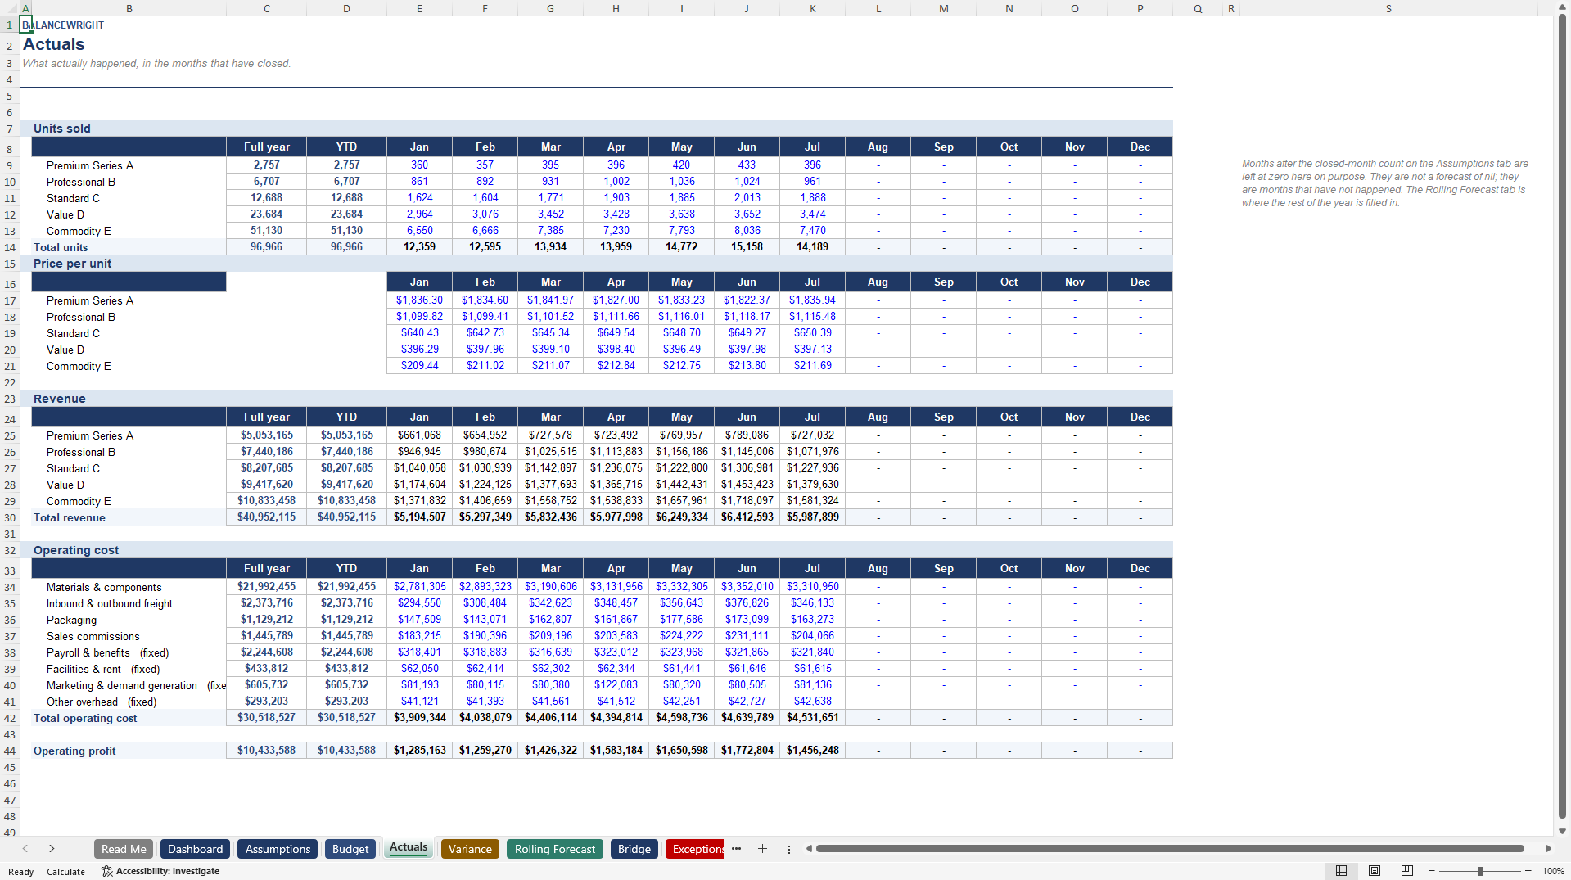
Task: Select Total revenue full year $40,952,115
Action: click(x=266, y=517)
